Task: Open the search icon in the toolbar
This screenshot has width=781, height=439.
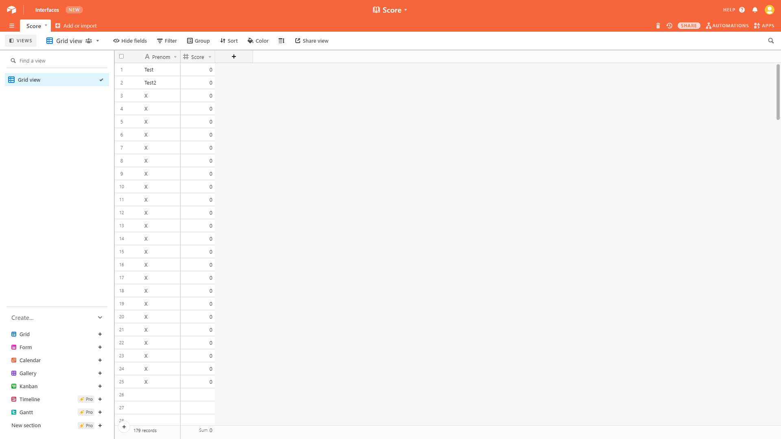Action: point(771,41)
